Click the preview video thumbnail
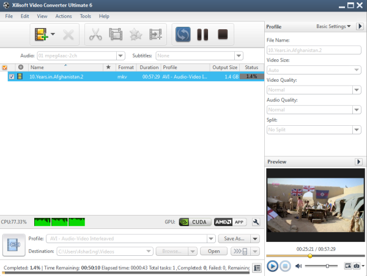The image size is (367, 276). click(316, 205)
